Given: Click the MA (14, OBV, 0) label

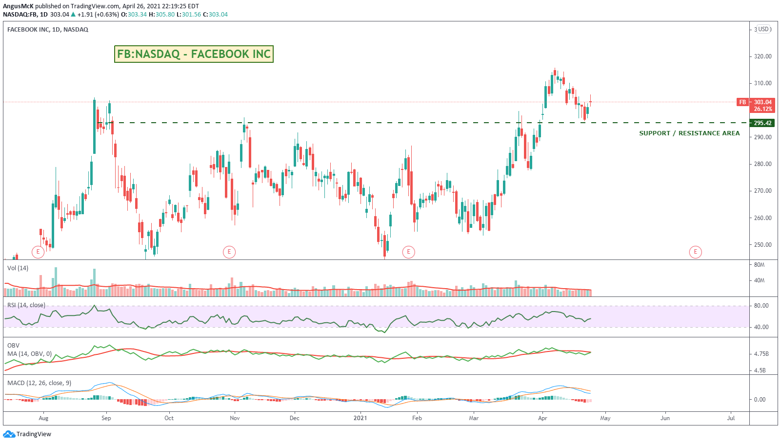Looking at the screenshot, I should (x=29, y=354).
